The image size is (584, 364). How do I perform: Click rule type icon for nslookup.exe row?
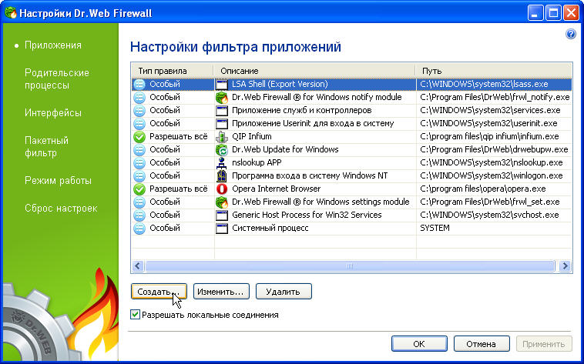pyautogui.click(x=139, y=162)
